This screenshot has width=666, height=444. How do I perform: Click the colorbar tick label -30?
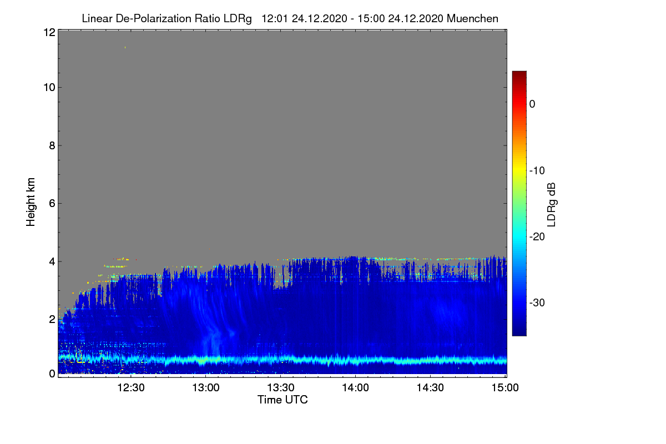click(537, 303)
